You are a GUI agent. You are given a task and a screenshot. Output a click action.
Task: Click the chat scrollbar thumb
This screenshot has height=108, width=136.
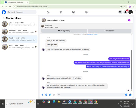tap(132, 70)
